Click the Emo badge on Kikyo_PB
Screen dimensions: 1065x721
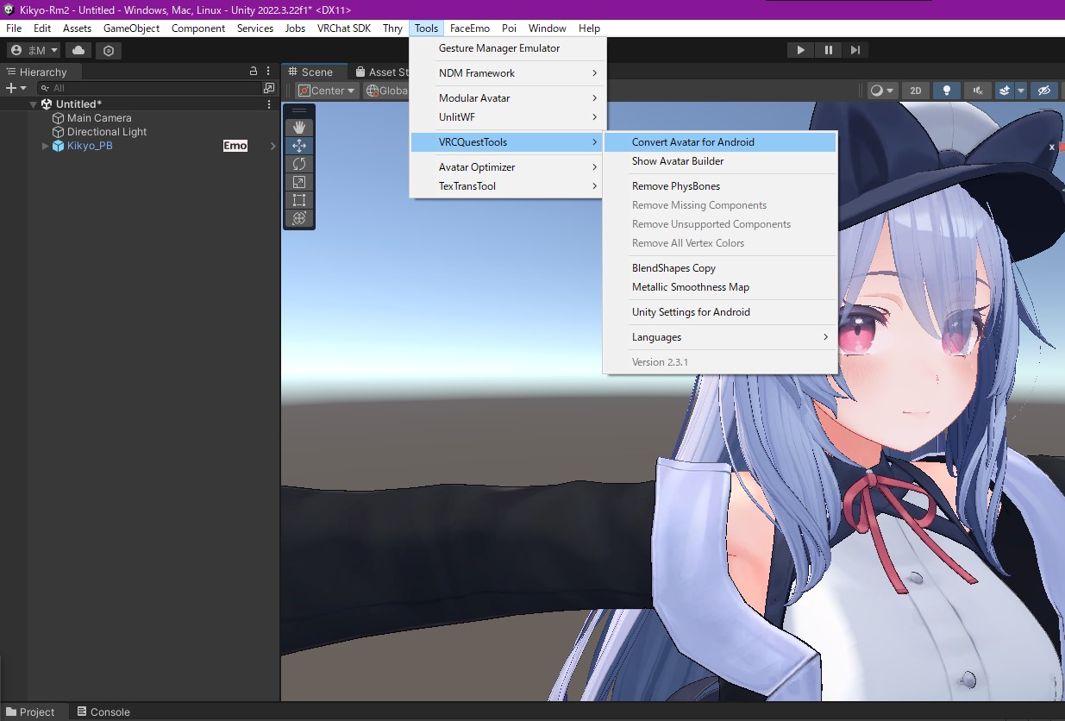(235, 146)
